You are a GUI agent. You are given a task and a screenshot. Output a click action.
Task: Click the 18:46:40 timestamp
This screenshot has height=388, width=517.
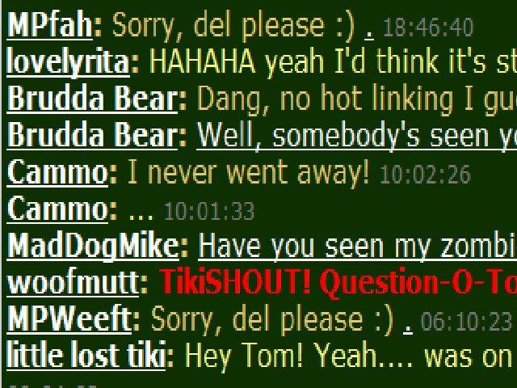click(428, 27)
